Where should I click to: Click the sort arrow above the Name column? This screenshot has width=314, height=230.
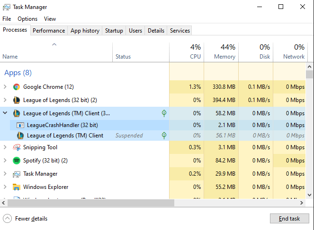54,44
